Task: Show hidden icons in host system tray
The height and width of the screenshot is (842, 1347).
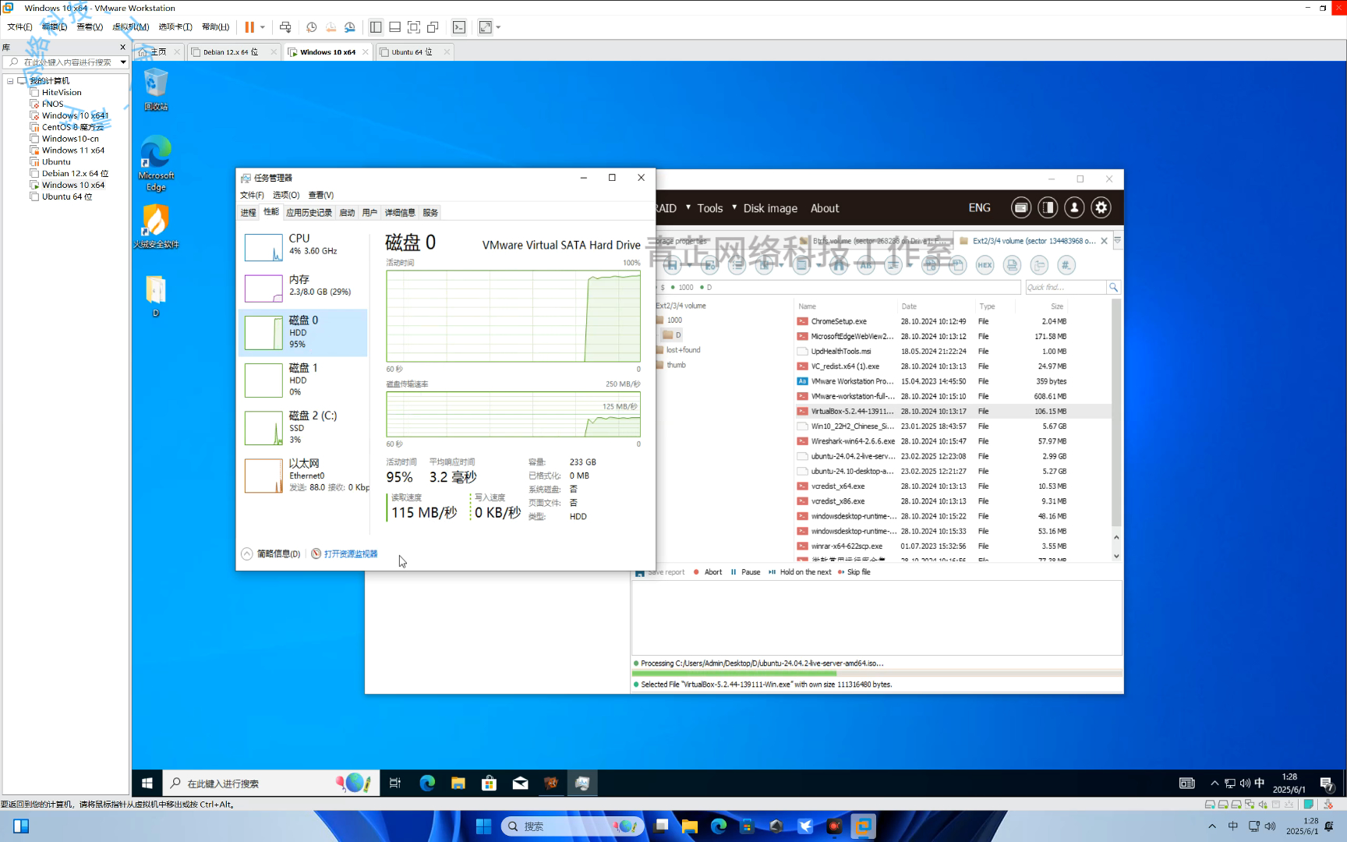Action: click(x=1211, y=826)
